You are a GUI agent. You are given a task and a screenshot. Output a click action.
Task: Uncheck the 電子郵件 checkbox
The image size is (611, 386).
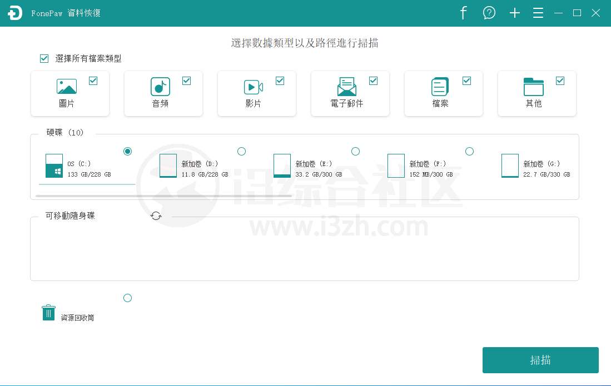[374, 81]
